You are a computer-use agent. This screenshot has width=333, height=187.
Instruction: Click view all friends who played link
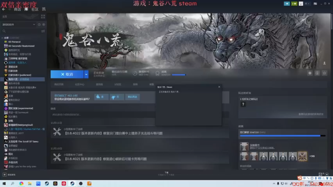[x=311, y=114]
